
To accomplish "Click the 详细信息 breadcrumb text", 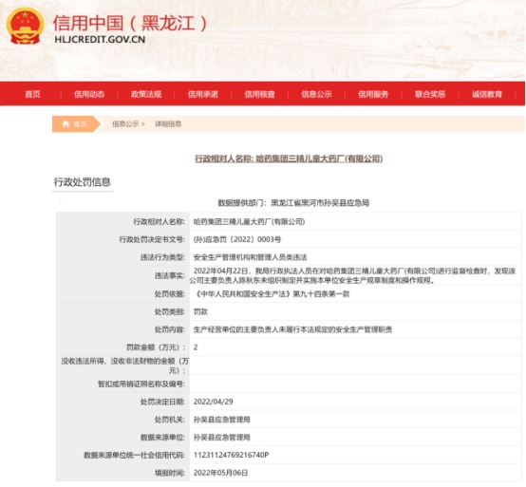I will click(x=168, y=124).
